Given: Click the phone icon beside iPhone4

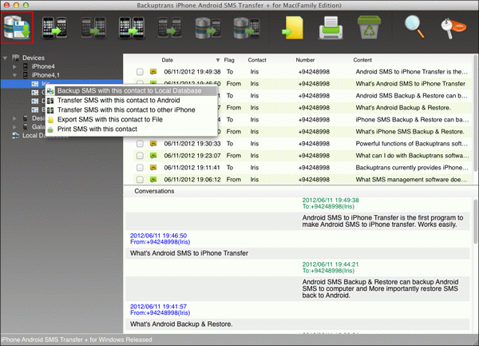Looking at the screenshot, I should pos(26,66).
